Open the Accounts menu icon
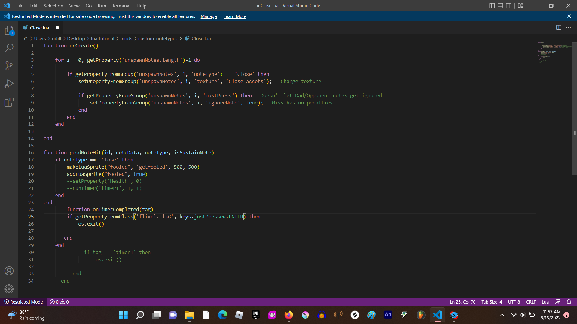The image size is (577, 324). [x=9, y=271]
